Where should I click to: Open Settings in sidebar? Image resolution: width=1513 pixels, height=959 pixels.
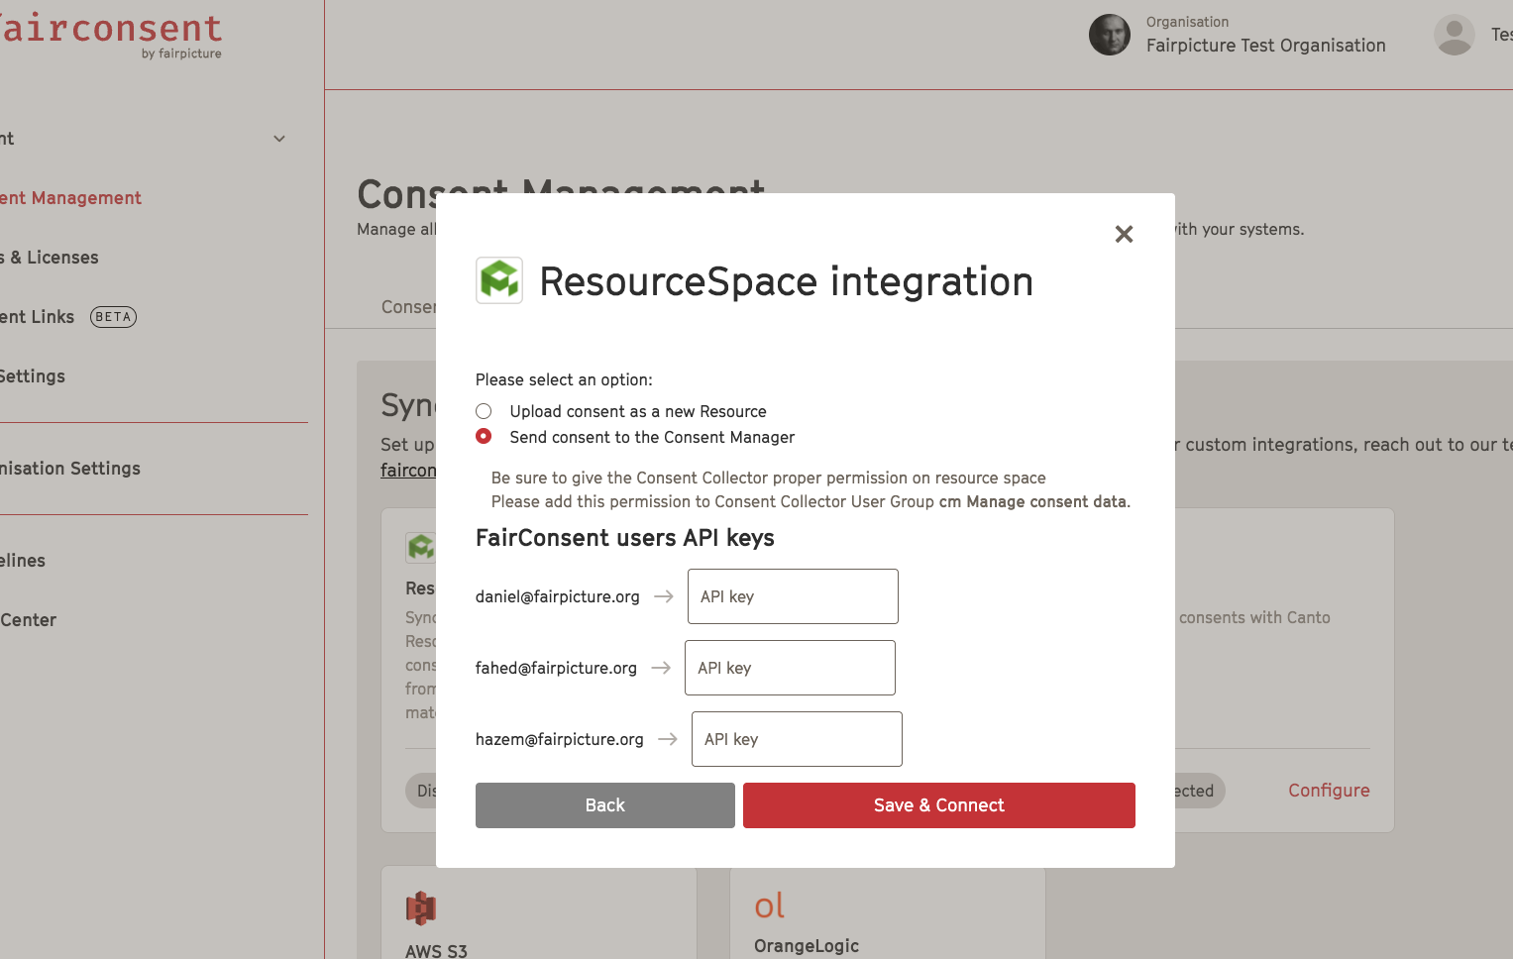point(33,376)
